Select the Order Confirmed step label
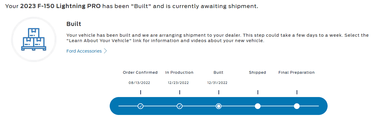385x126 pixels. coord(140,73)
